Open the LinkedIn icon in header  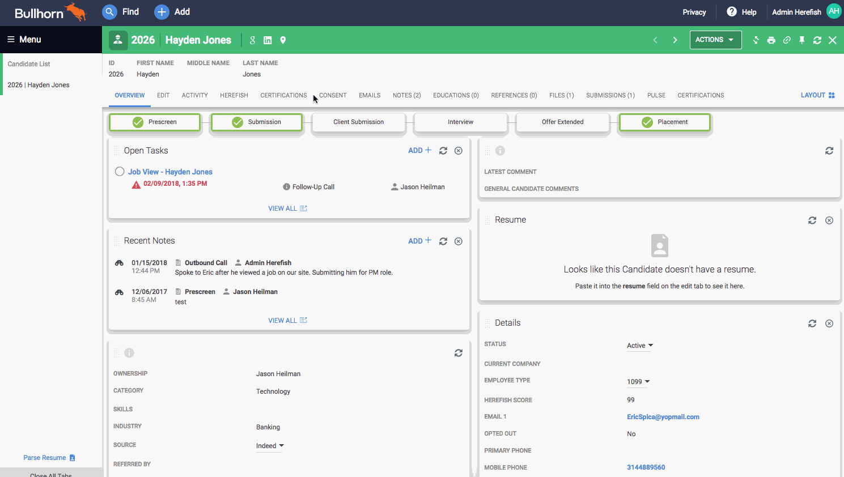[x=268, y=40]
